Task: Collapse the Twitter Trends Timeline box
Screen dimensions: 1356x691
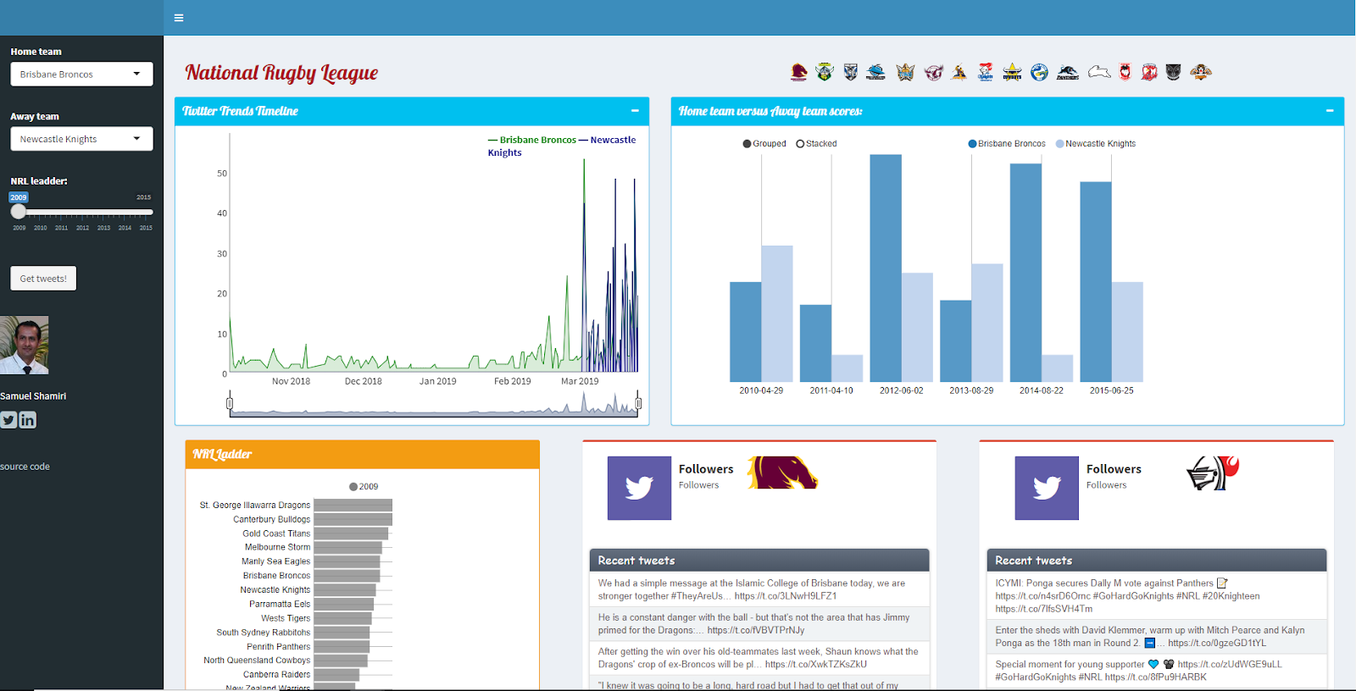Action: 635,111
